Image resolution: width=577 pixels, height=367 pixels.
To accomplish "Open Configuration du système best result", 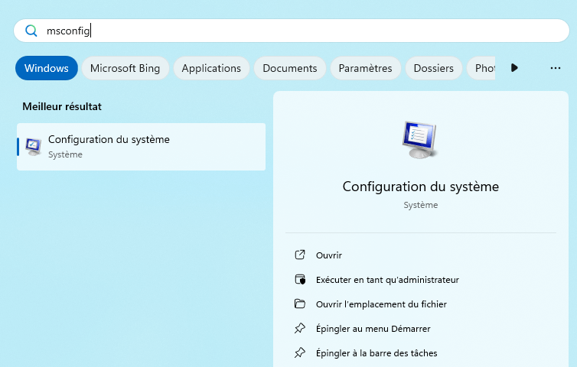I will pos(141,147).
